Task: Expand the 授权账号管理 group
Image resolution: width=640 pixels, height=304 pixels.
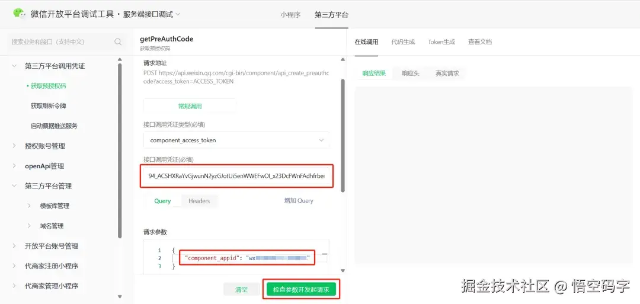Action: tap(14, 146)
